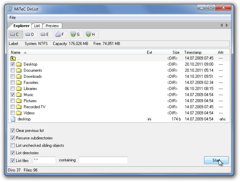Viewport: 240px width, 182px height.
Task: Click timestamp 20.10.2011 09:00
Action: (x=199, y=64)
